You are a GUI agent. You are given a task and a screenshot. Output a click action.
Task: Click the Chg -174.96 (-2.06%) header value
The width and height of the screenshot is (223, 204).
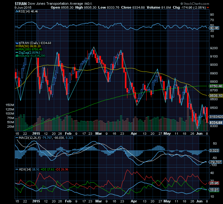coord(189,8)
